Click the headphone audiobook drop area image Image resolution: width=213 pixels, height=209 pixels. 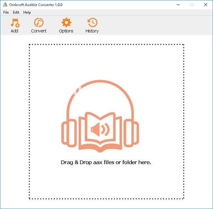(100, 116)
